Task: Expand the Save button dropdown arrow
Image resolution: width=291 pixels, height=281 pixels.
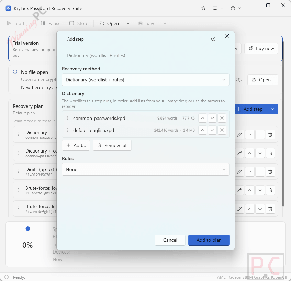Action: (x=165, y=24)
